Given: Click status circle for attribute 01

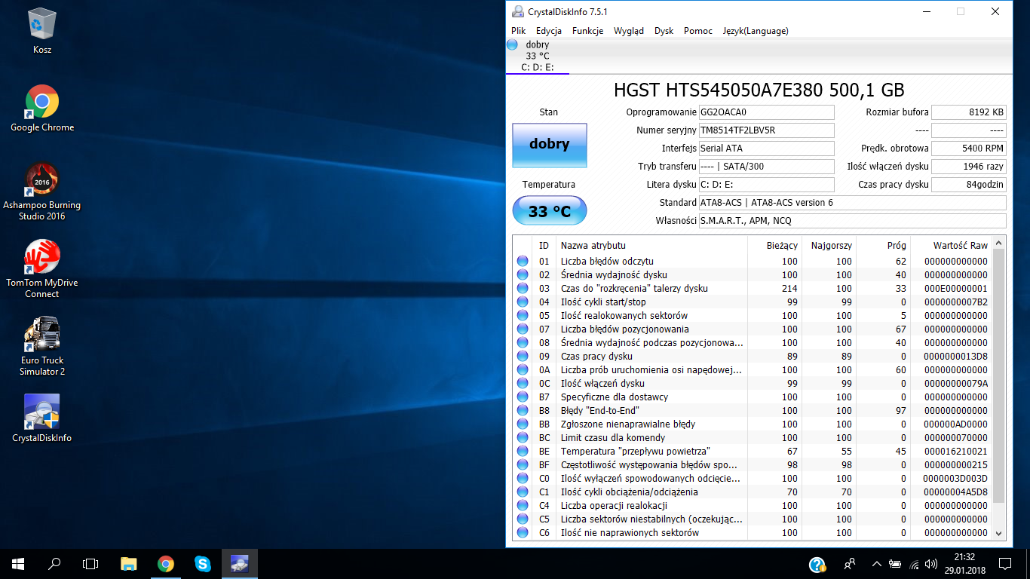Looking at the screenshot, I should coord(523,262).
